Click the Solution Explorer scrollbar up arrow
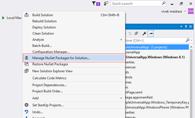195x118 pixels. point(191,47)
